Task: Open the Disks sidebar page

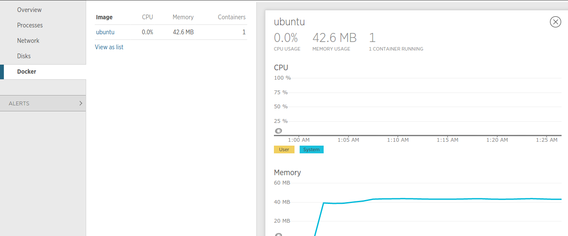Action: coord(24,56)
